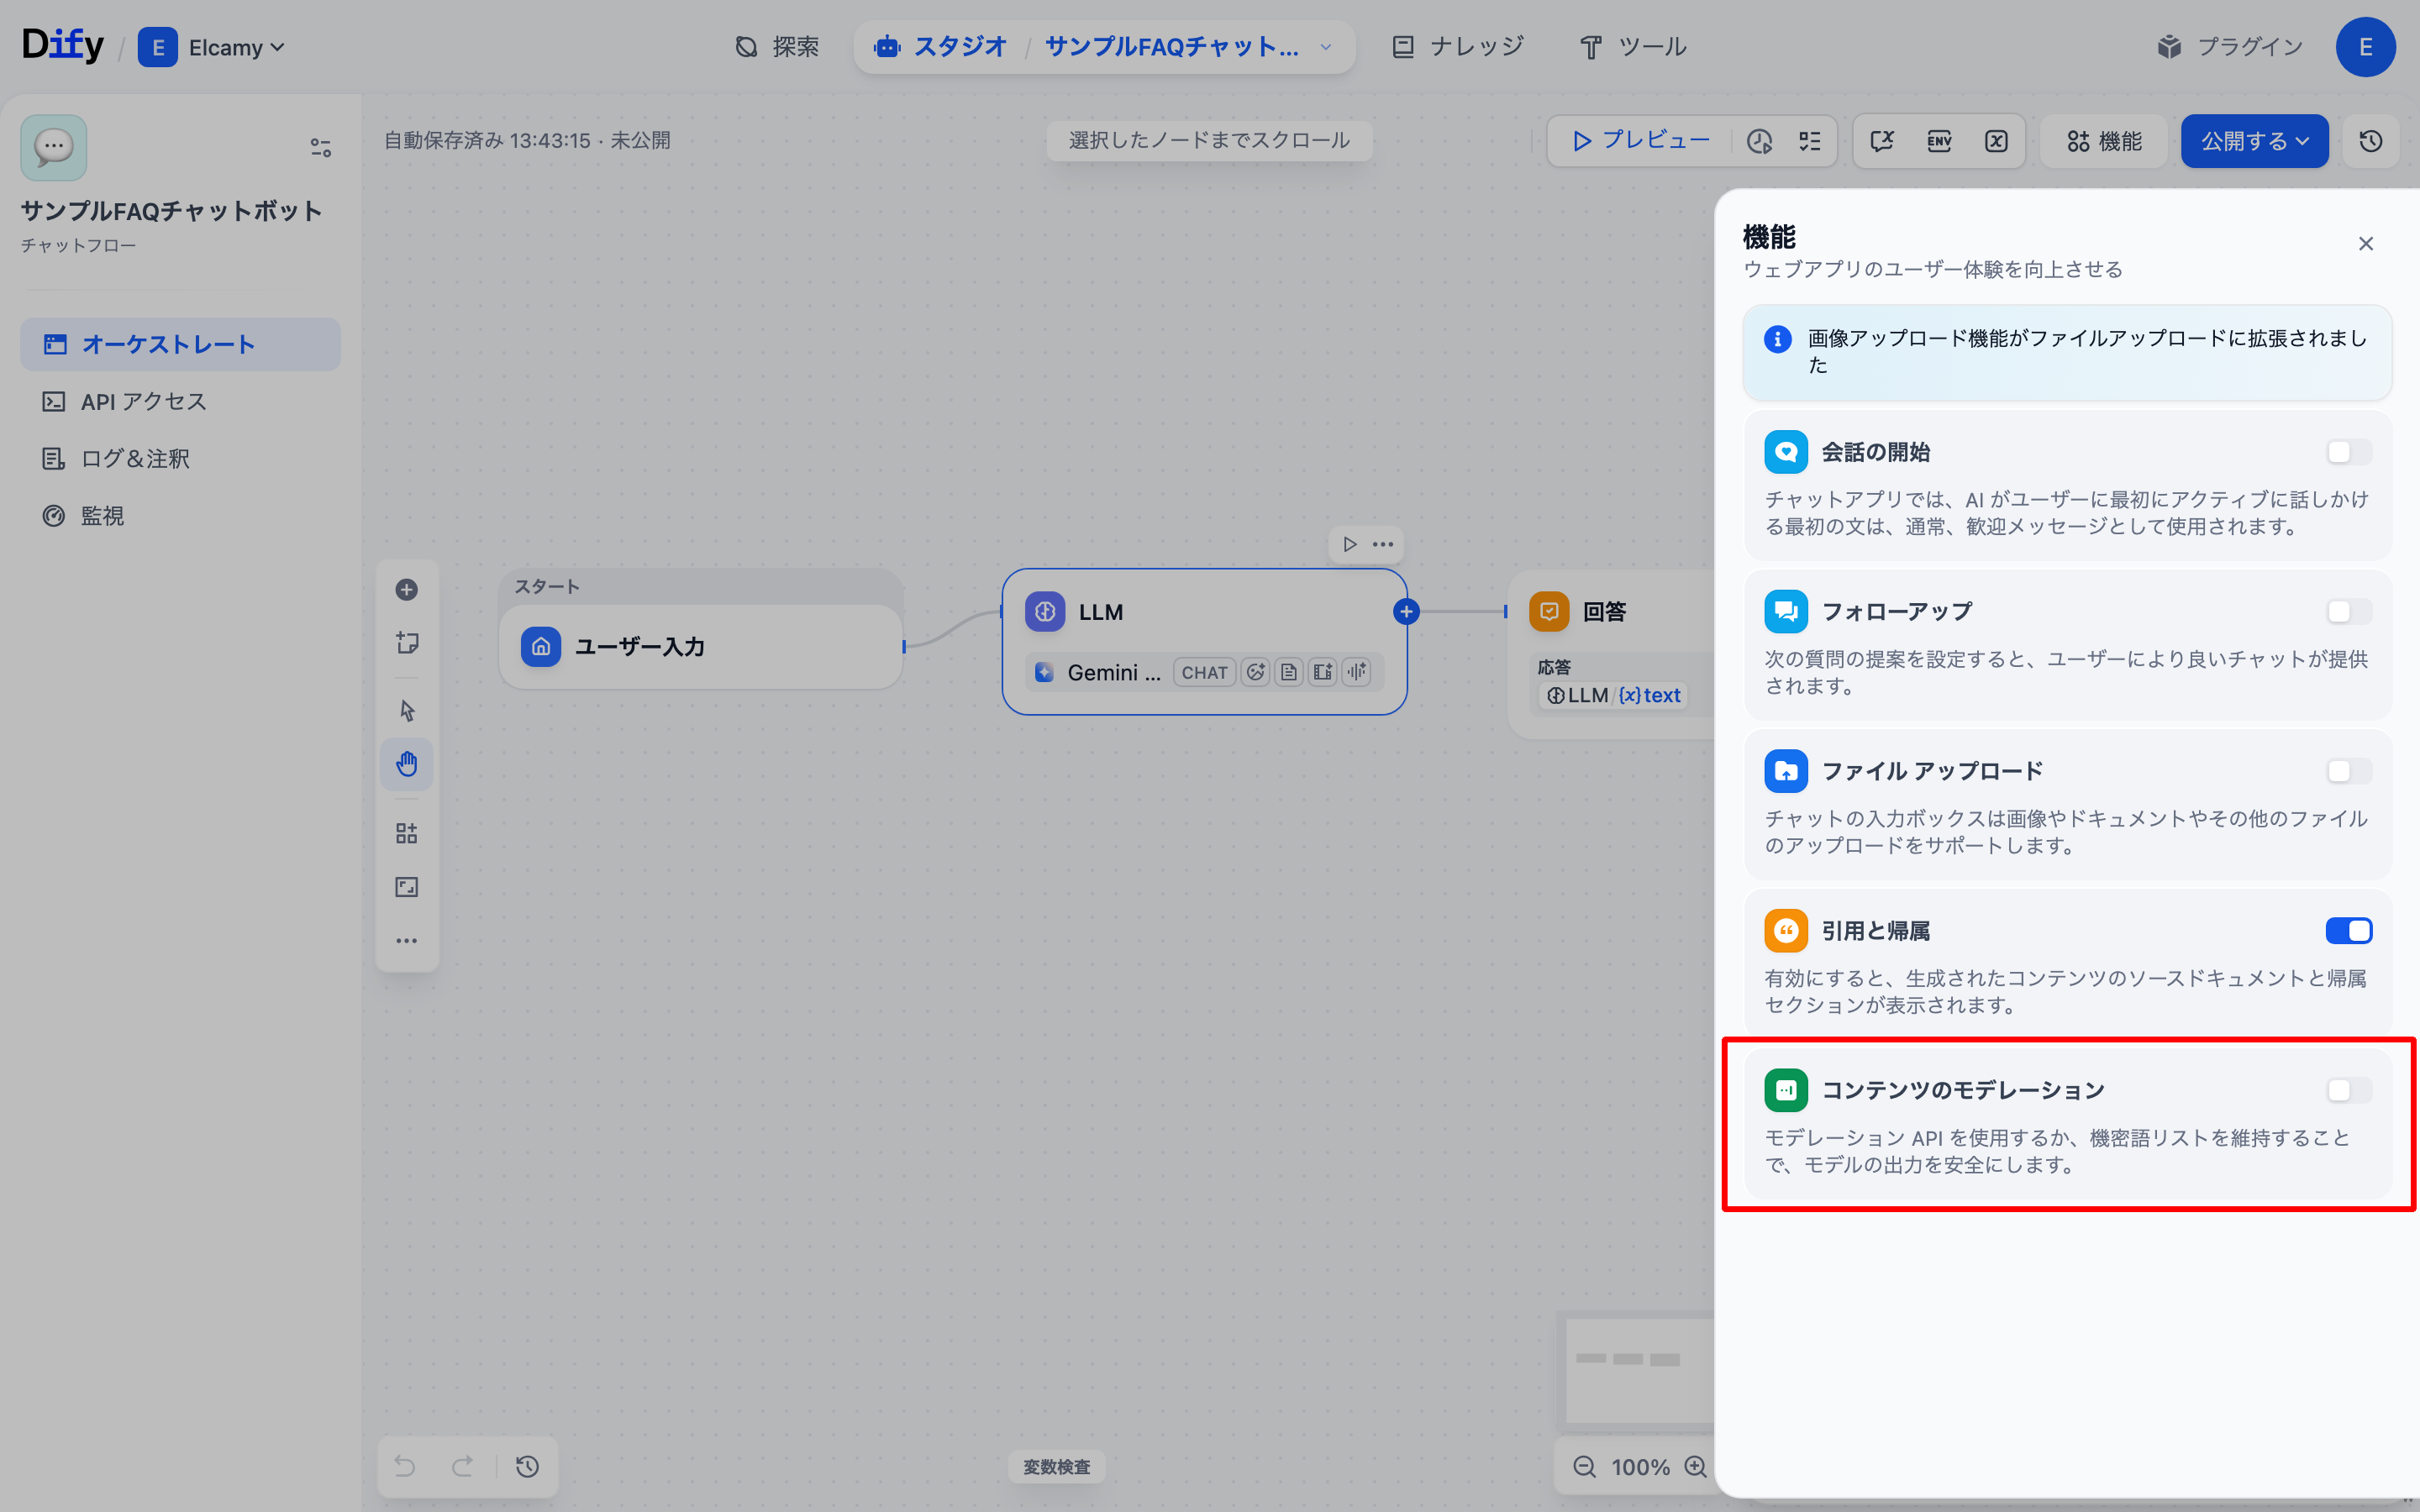
Task: Open the ナレッジ tab
Action: tap(1458, 47)
